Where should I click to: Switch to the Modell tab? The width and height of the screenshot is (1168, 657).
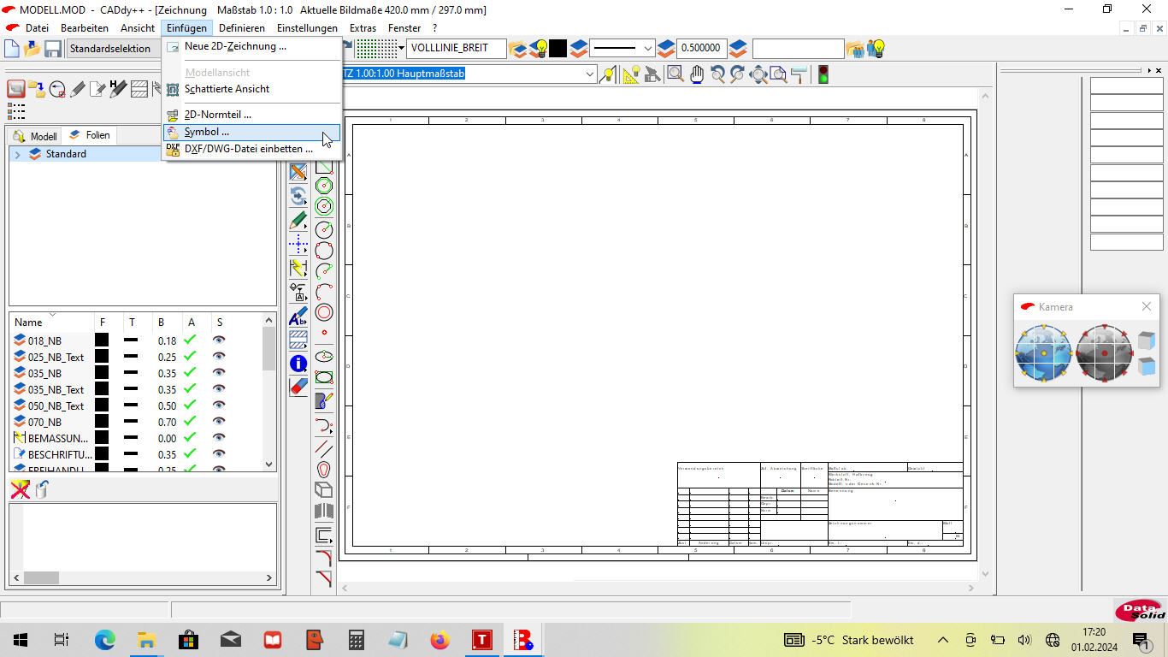(35, 136)
